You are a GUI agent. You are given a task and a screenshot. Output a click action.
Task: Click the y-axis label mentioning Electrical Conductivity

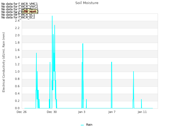coord(4,62)
